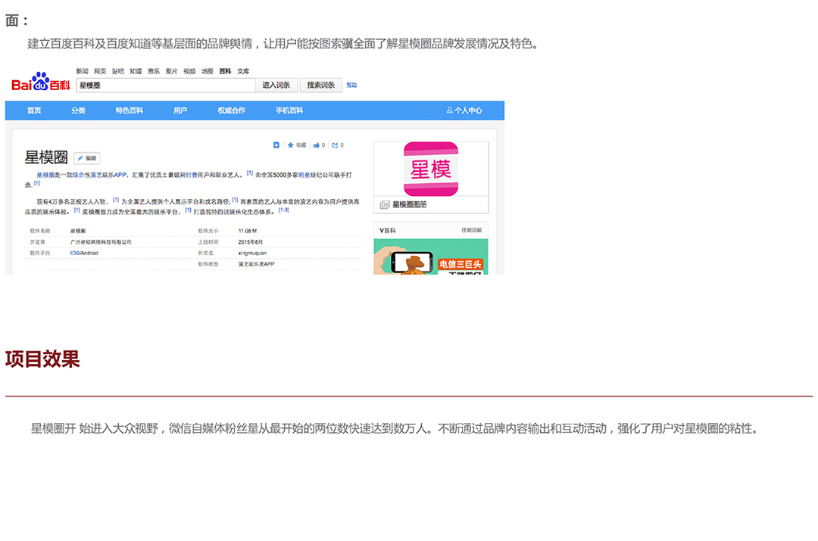
Task: Click the V百科 panel title
Action: (x=388, y=230)
